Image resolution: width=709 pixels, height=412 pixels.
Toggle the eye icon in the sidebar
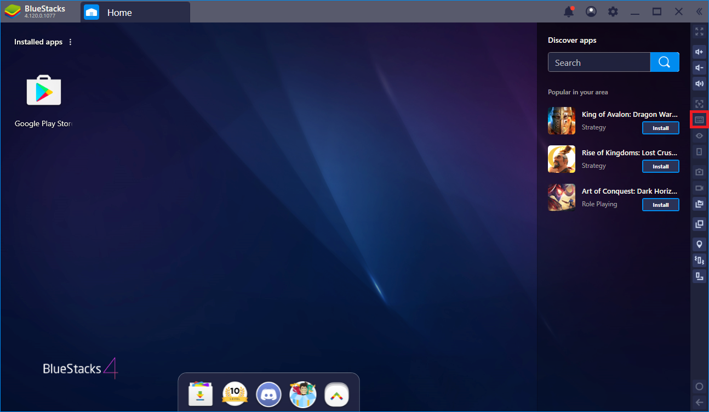(699, 136)
